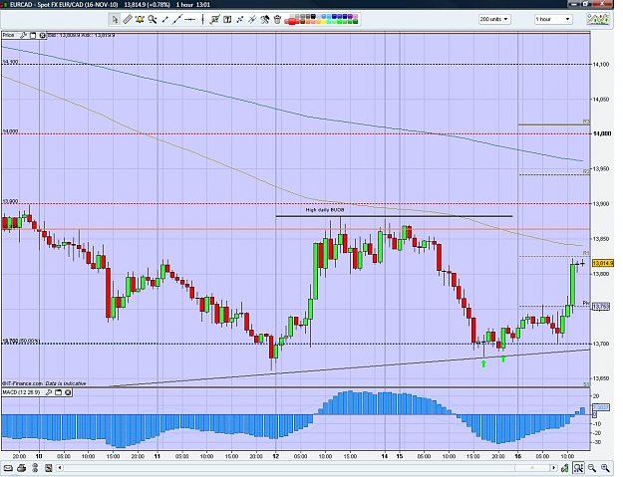The width and height of the screenshot is (623, 477).
Task: Click the MACD (12 26 9) label
Action: pyautogui.click(x=22, y=392)
